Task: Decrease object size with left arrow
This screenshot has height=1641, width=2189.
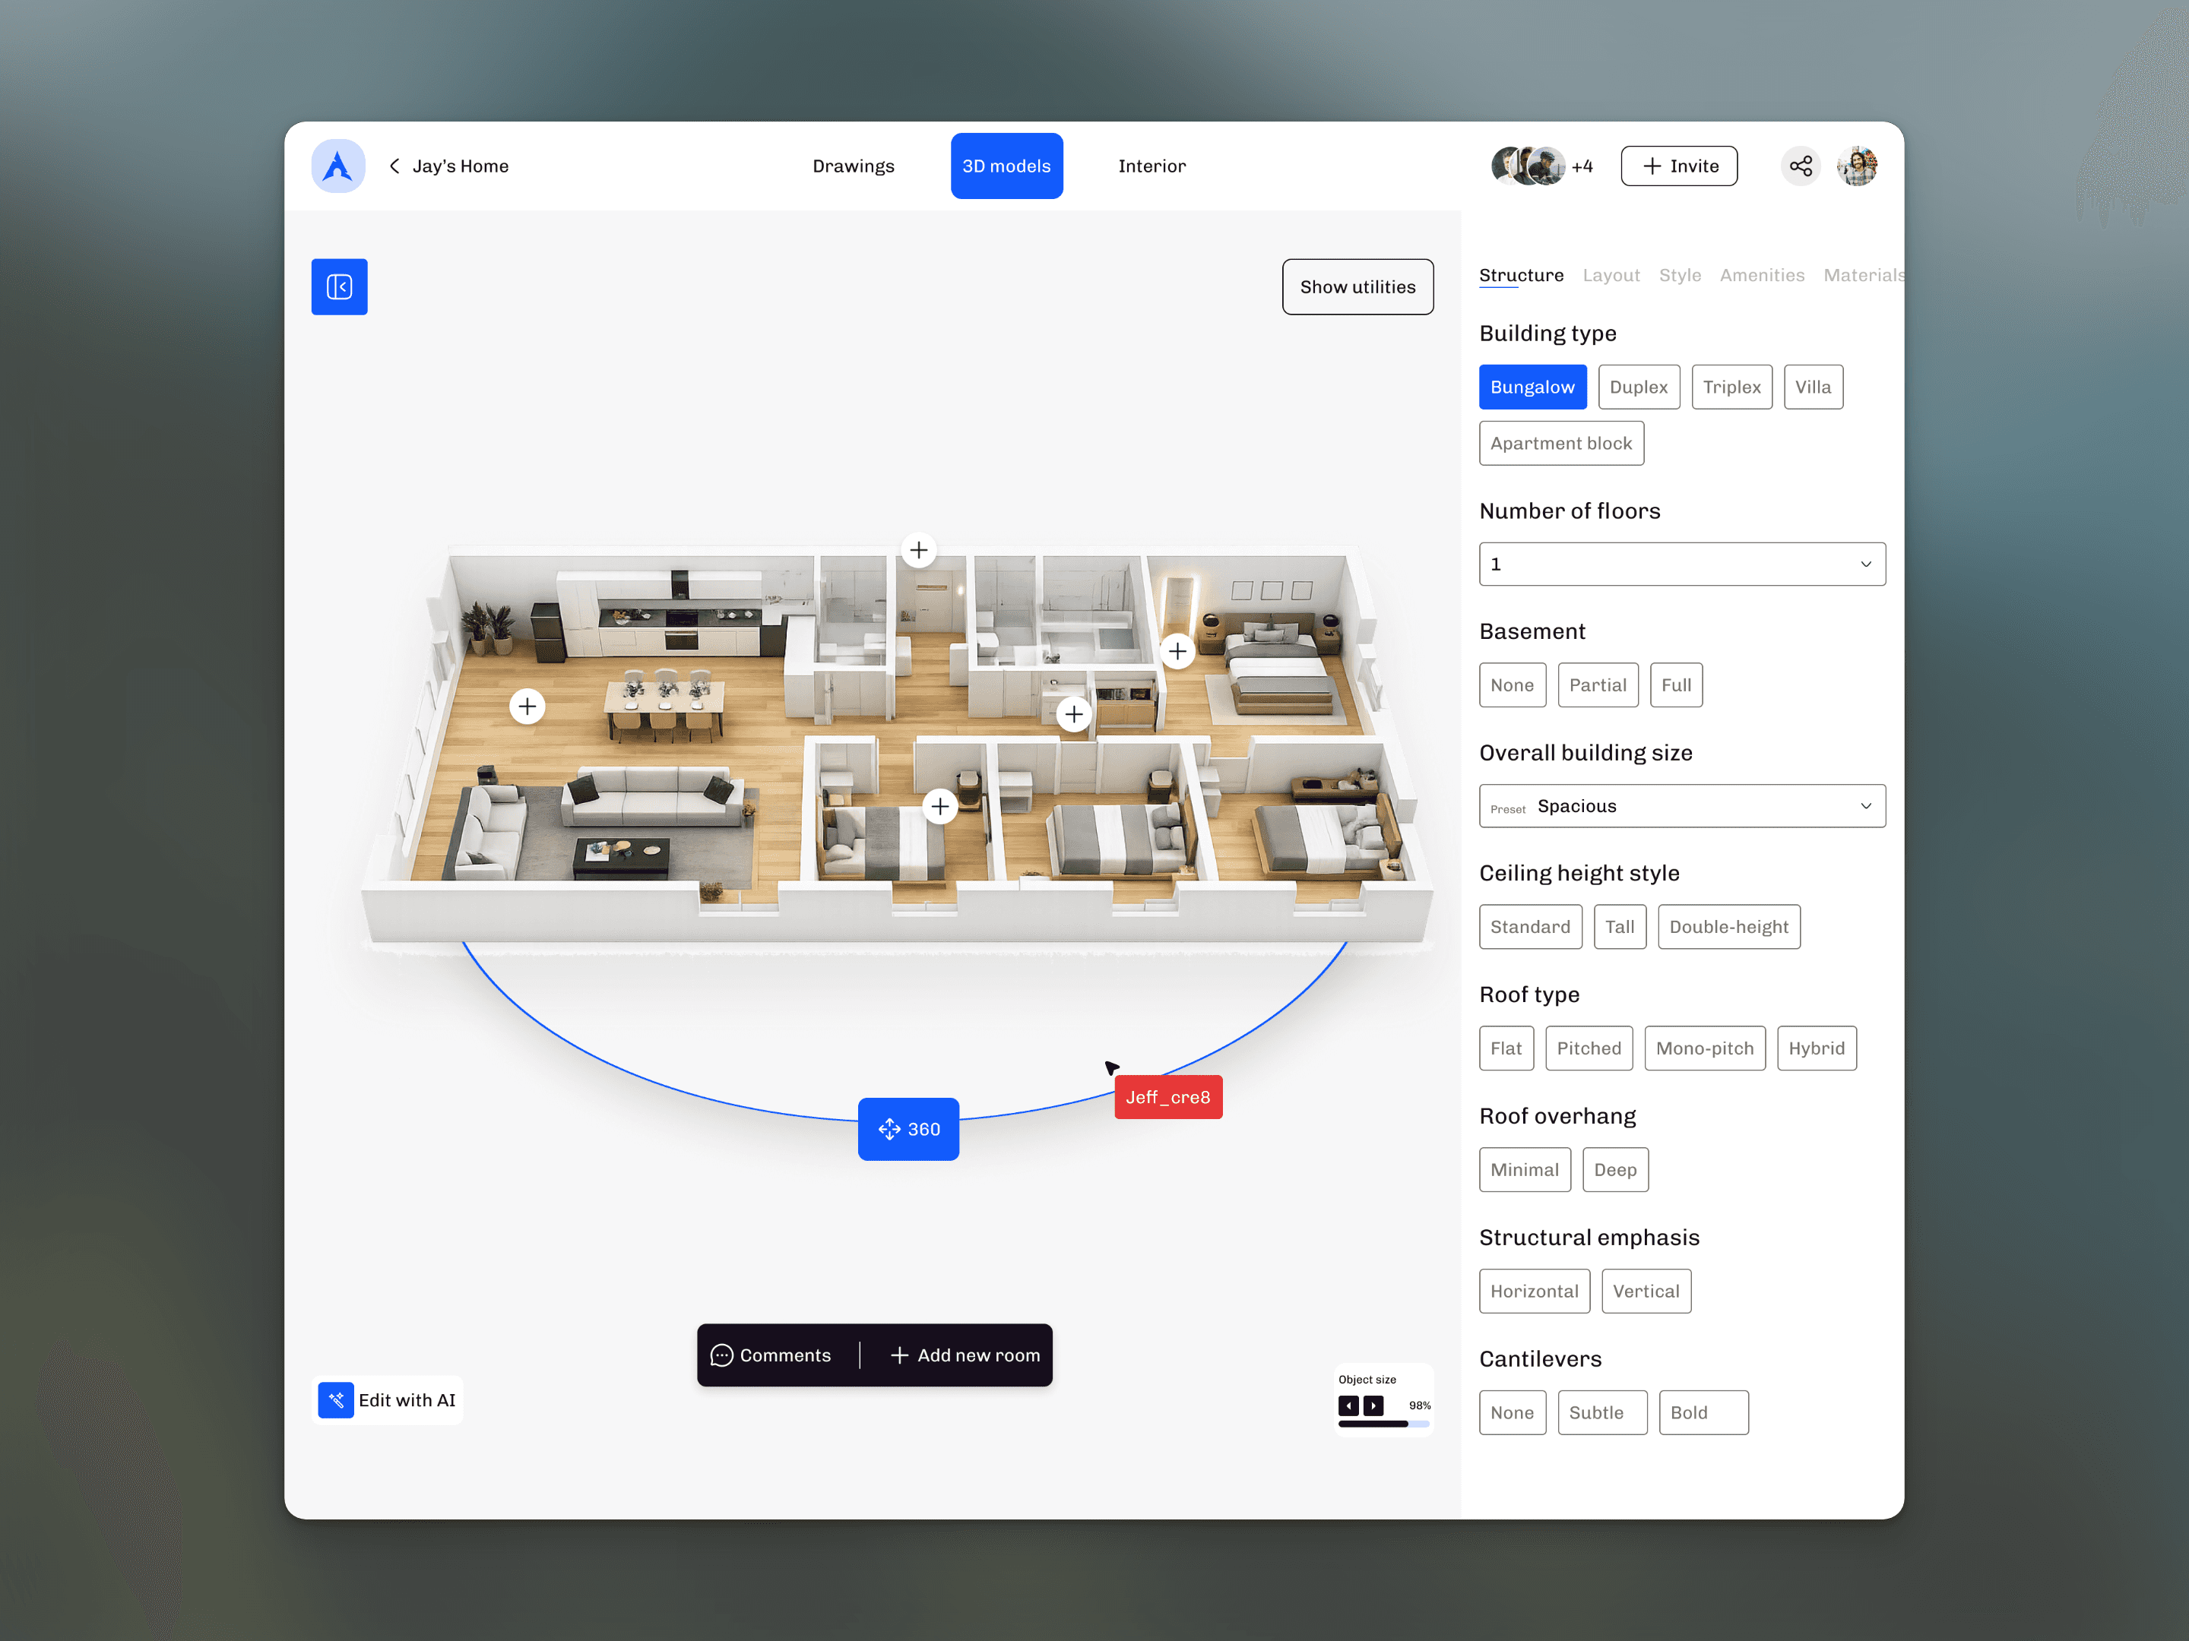Action: coord(1348,1405)
